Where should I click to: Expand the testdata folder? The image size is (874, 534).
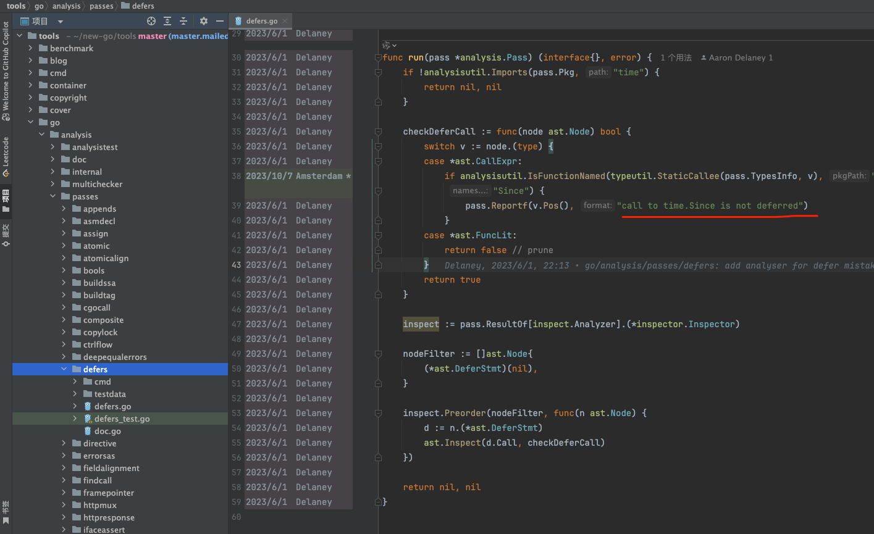(75, 394)
